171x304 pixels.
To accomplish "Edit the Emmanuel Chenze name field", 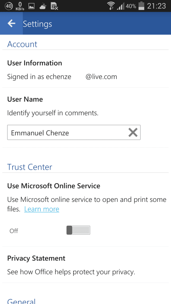I will [74, 132].
